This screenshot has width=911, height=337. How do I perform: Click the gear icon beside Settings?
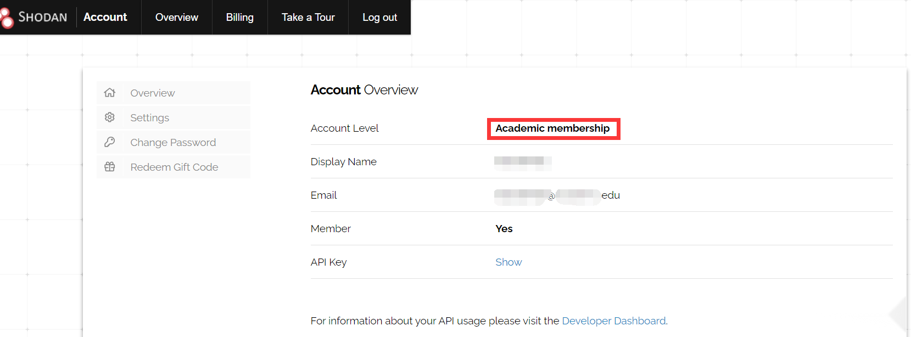[110, 117]
